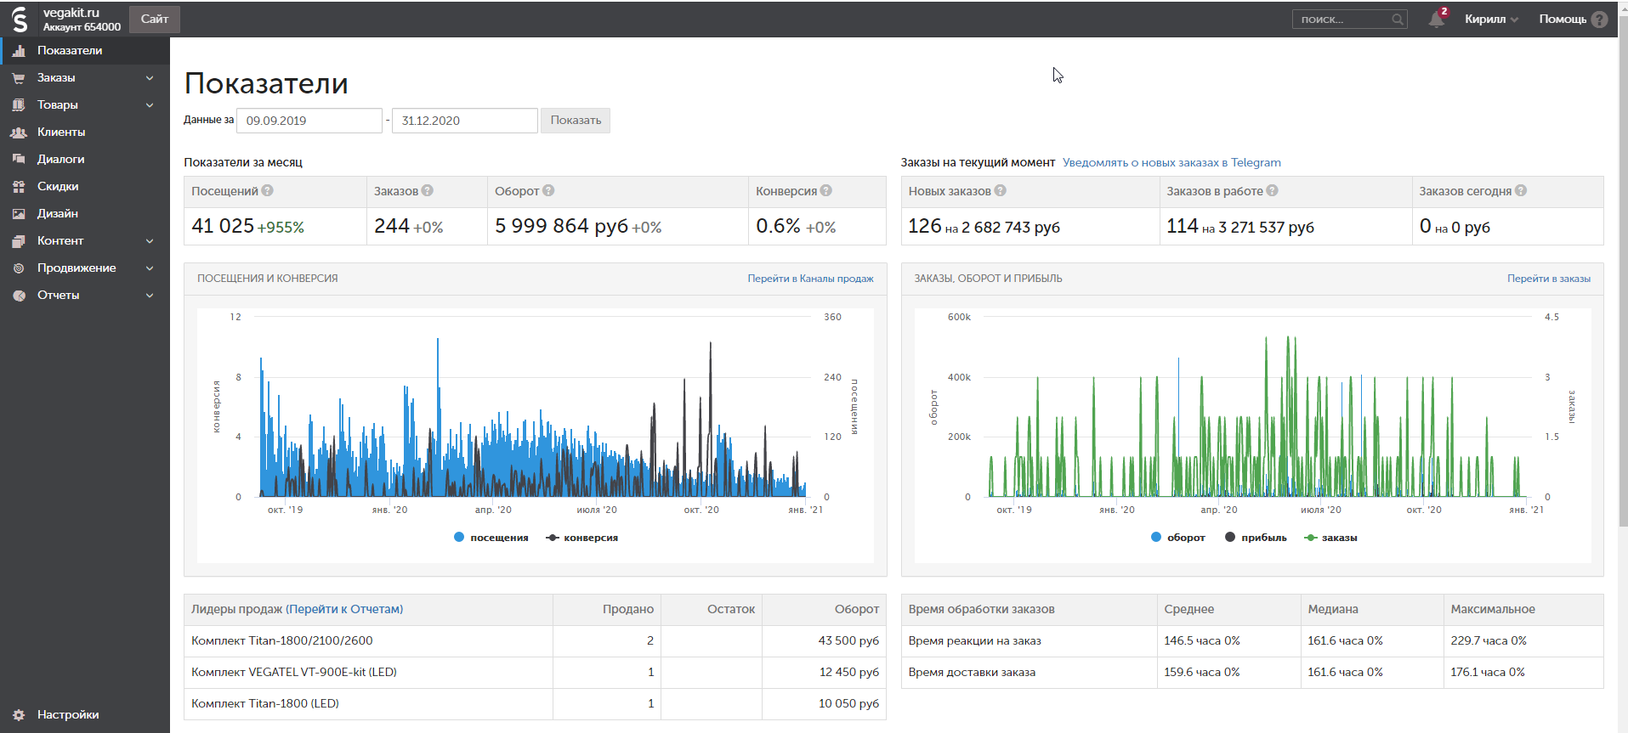
Task: Open the Скидки menu item
Action: point(58,187)
